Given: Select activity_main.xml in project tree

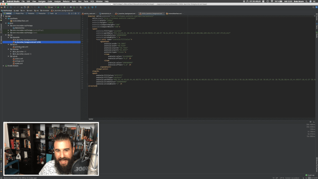Looking at the screenshot, I should (20, 47).
